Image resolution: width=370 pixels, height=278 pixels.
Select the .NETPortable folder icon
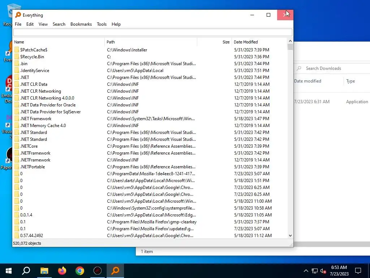coord(17,167)
